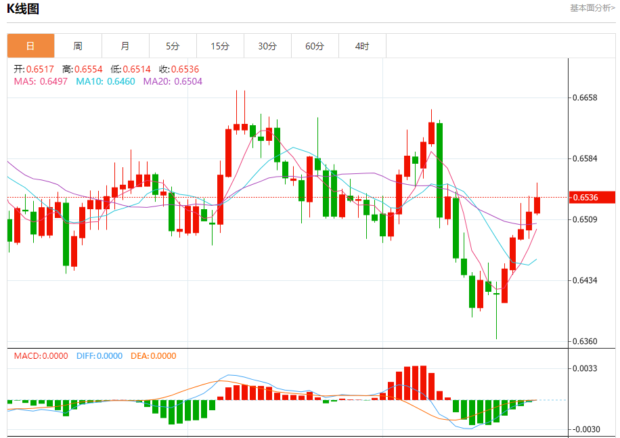Click the MA10: 0.6460 indicator label

pos(106,81)
